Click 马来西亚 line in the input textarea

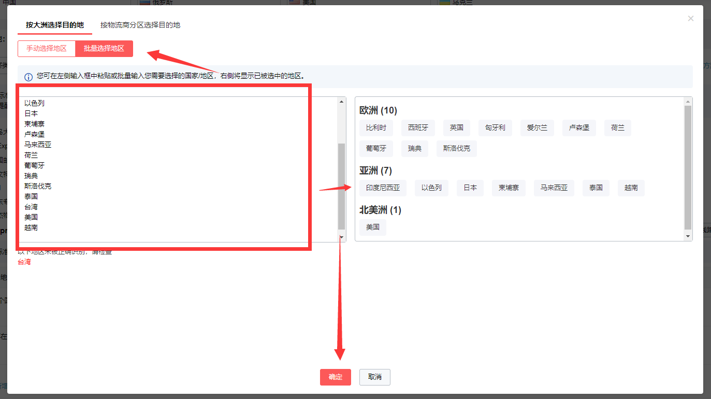point(38,145)
